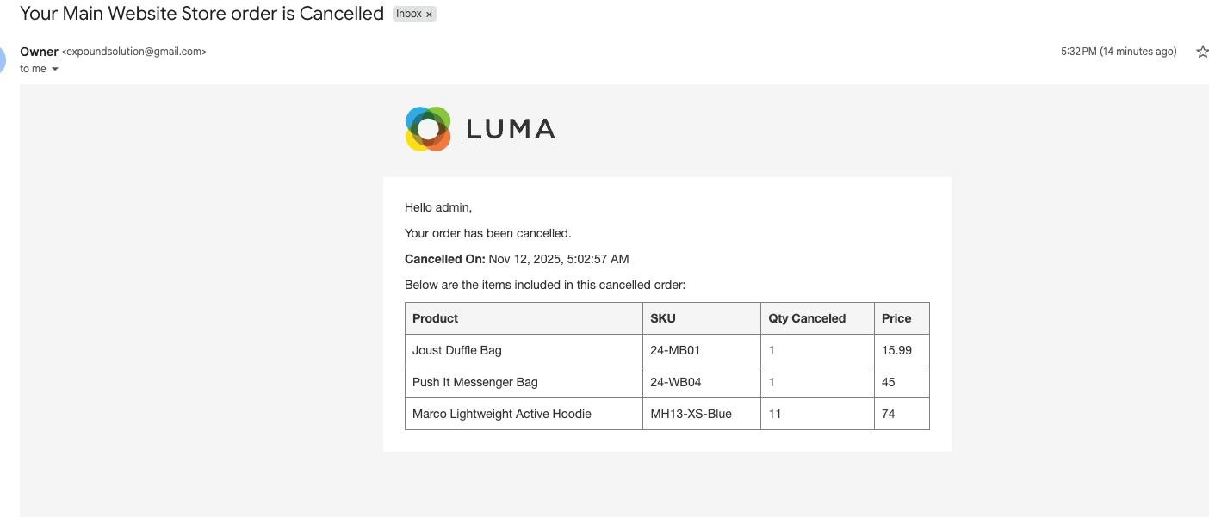
Task: Click the Qty Canceled column header
Action: click(x=807, y=318)
